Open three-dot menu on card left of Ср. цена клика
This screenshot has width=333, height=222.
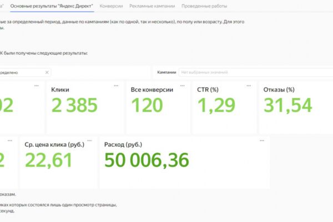(10, 140)
